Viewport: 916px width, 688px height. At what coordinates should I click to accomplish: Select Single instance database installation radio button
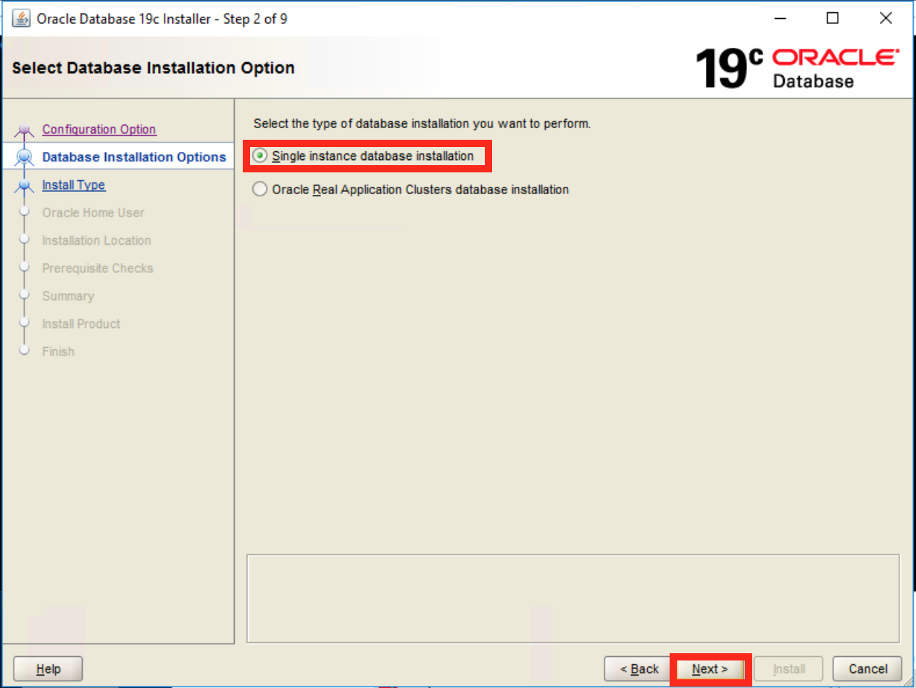259,156
